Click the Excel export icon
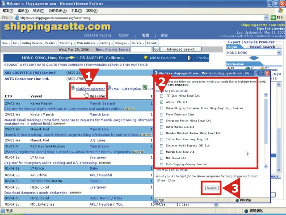This screenshot has width=286, height=215. point(145,87)
